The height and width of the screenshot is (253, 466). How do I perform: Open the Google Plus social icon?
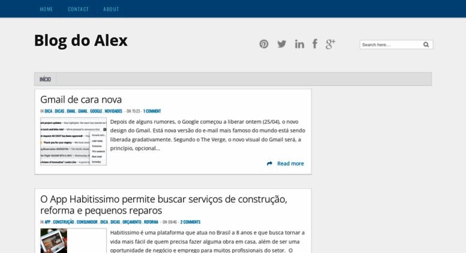(330, 44)
